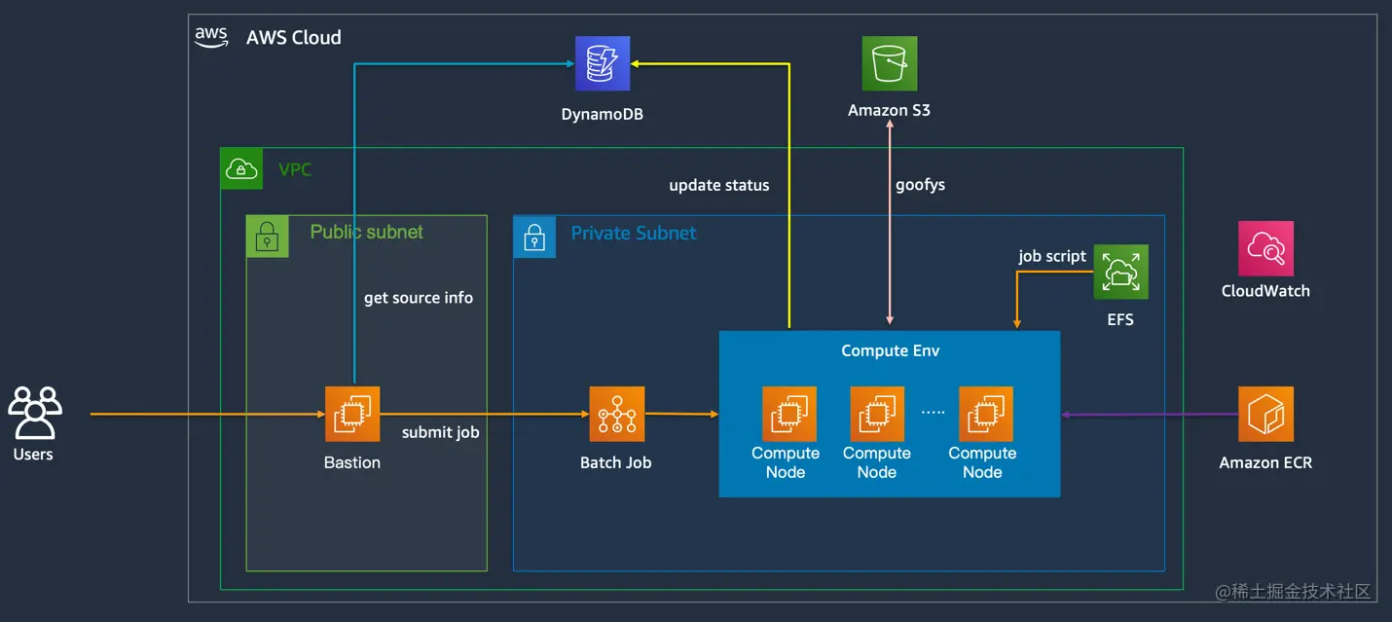The image size is (1392, 622).
Task: Click the 'submit job' label
Action: [x=441, y=432]
